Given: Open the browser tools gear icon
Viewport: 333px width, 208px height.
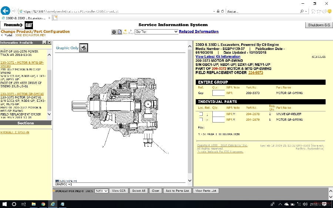Looking at the screenshot, I should click(324, 11).
